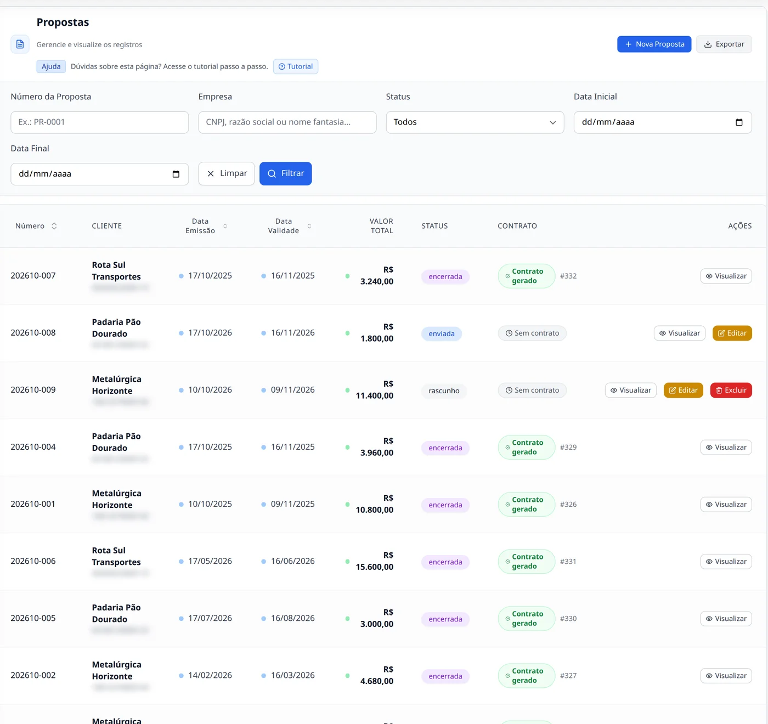
Task: Visualizar proposal 202610-008
Action: 680,333
